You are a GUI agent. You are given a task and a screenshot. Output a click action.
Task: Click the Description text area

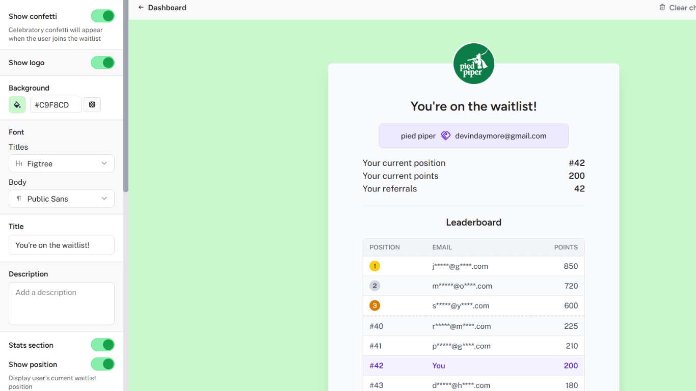point(62,303)
